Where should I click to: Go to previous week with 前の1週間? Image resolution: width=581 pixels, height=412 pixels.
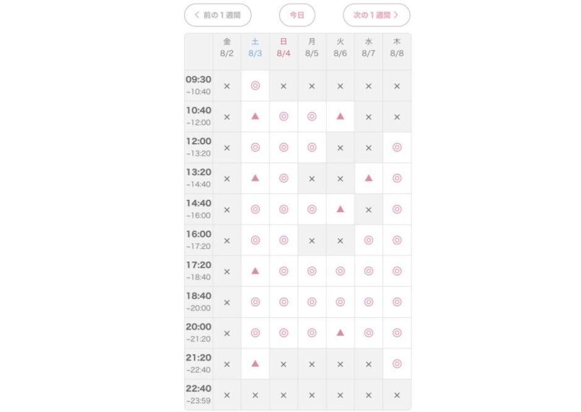218,15
